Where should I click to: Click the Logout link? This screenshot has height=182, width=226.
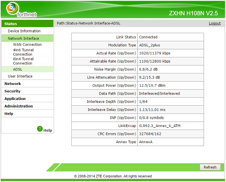215,23
